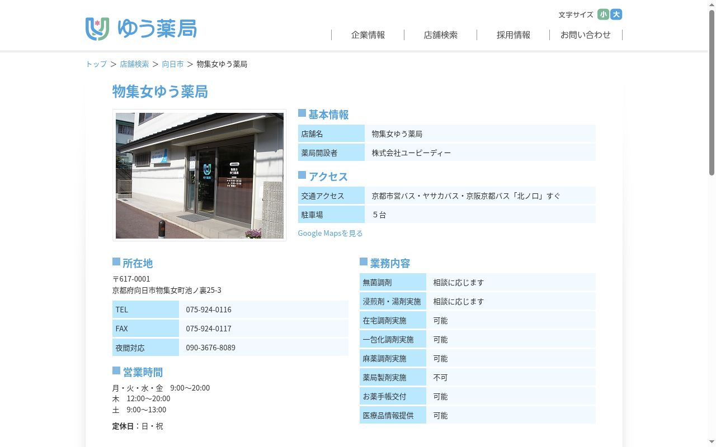Click the 物集女ゆう薬局 page heading
Viewport: 716px width, 447px height.
(160, 91)
